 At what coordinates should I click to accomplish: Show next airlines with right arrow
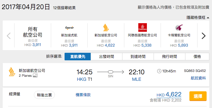(204, 36)
